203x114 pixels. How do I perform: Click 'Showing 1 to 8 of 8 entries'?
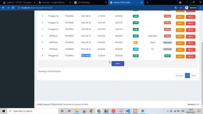pos(49,71)
